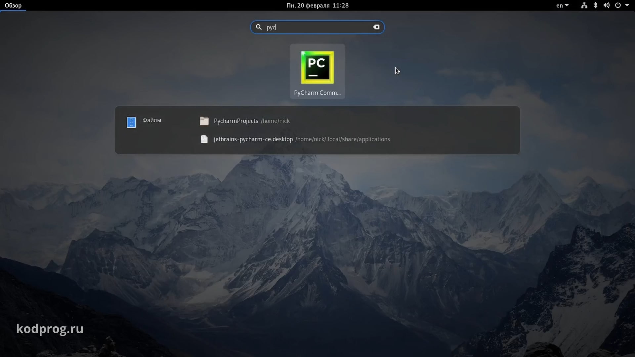This screenshot has height=357, width=635.
Task: Click the '/home/nick' path text
Action: (275, 121)
